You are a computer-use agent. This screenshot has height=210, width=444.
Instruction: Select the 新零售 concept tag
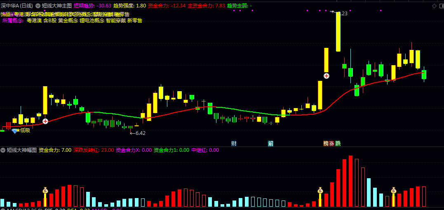click(135, 20)
